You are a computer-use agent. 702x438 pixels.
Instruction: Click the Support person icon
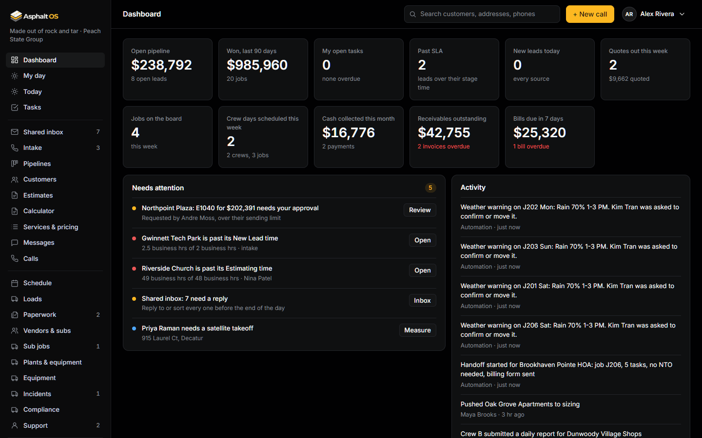(x=15, y=425)
